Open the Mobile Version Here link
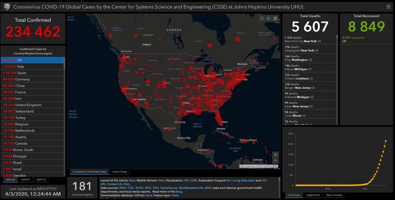 pyautogui.click(x=161, y=181)
